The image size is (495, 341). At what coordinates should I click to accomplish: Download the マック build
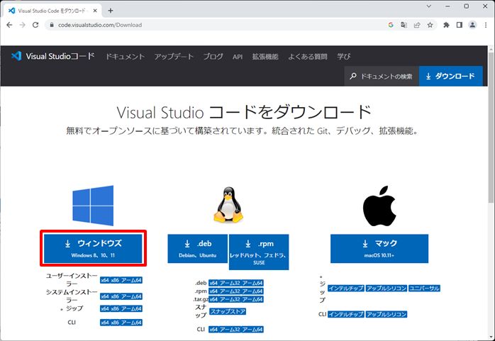[x=379, y=248]
